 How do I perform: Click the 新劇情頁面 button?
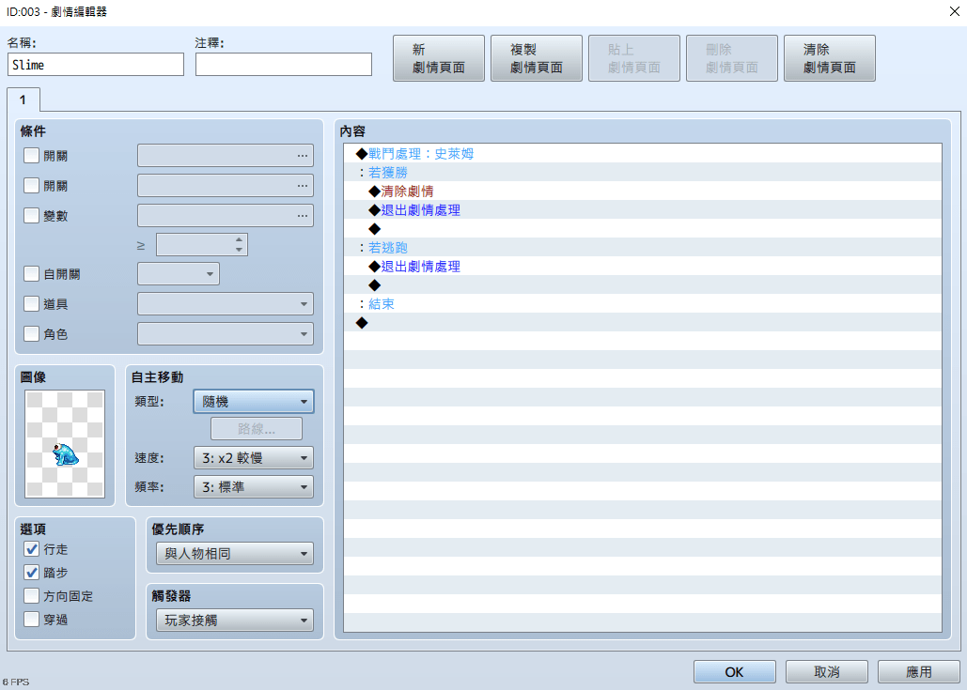[x=438, y=58]
